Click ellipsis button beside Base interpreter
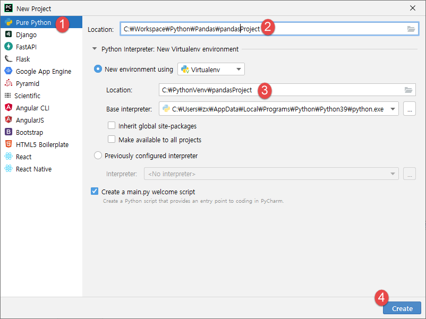The height and width of the screenshot is (319, 426). click(410, 109)
